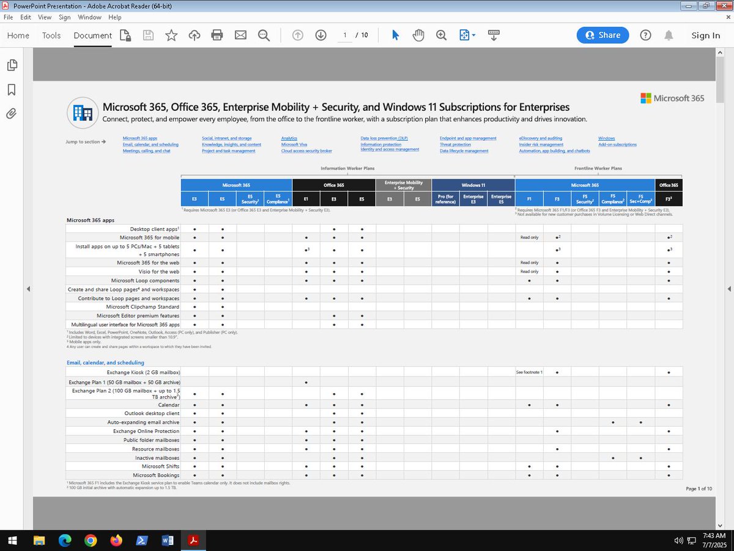
Task: Open the View menu
Action: click(x=45, y=17)
